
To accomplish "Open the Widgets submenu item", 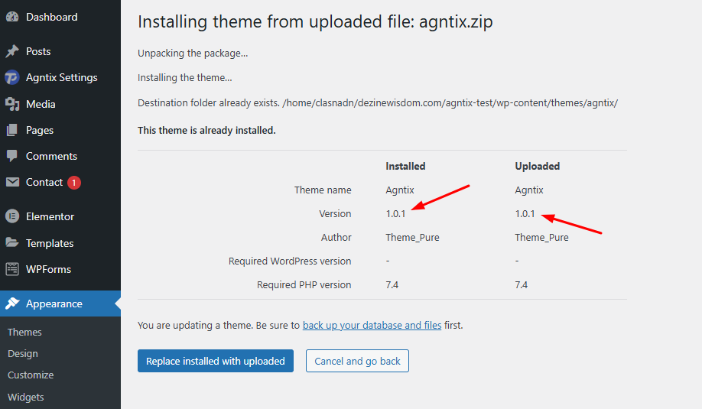I will point(25,397).
